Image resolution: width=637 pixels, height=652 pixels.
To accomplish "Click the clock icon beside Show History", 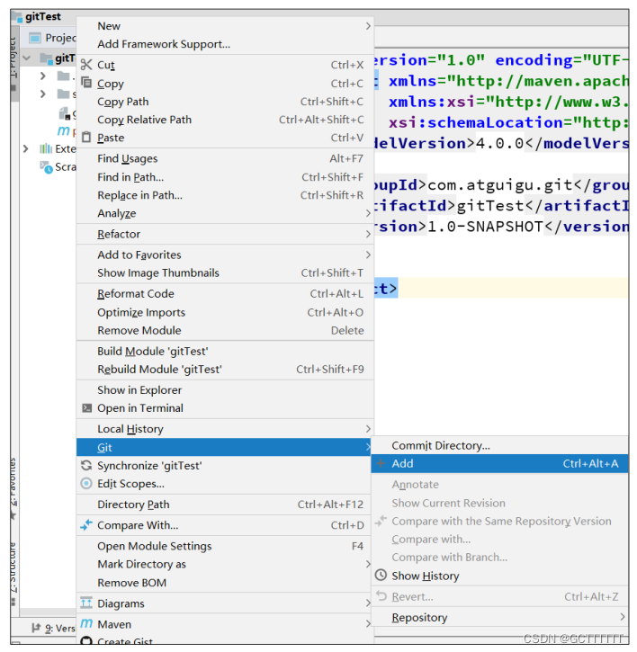I will (x=381, y=575).
